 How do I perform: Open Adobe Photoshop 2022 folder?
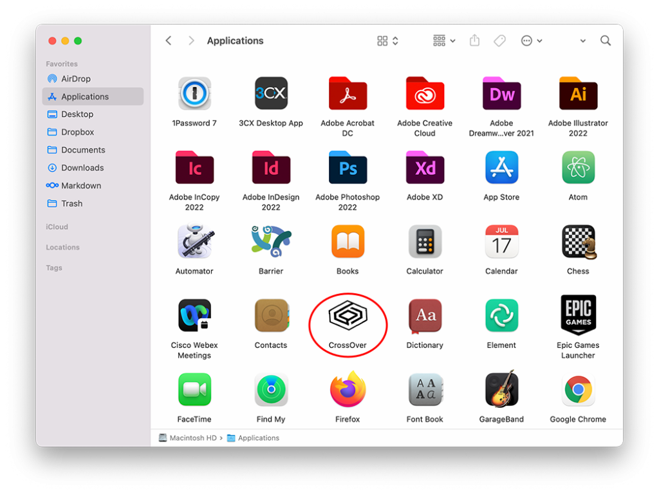[348, 168]
